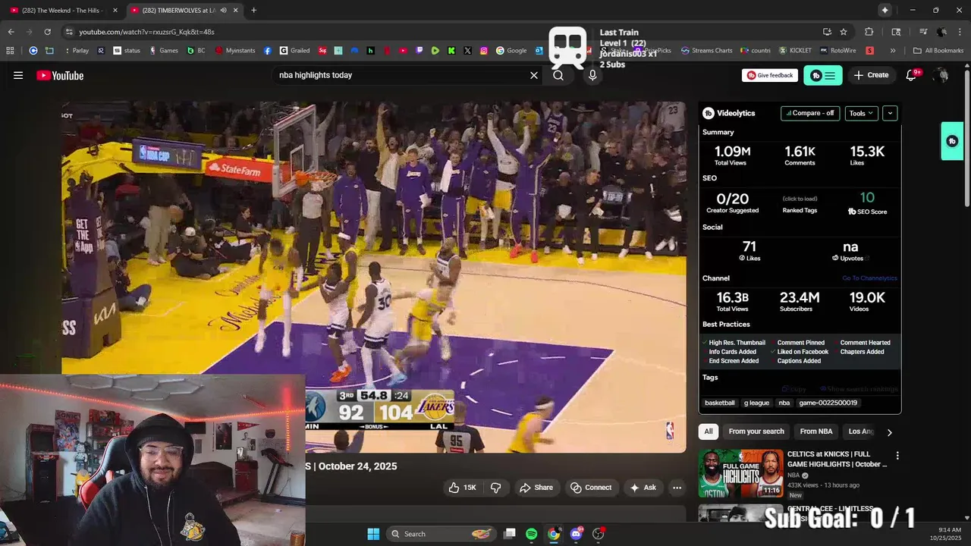This screenshot has height=546, width=971.
Task: Reload the page in Chrome
Action: click(x=47, y=32)
